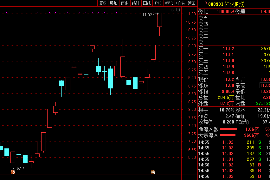Image resolution: width=270 pixels, height=180 pixels.
Task: Click the diamond icon above the chart
Action: (x=173, y=10)
